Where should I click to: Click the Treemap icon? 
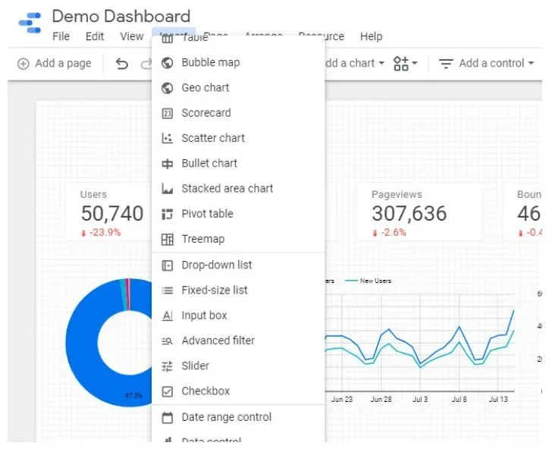pos(168,240)
